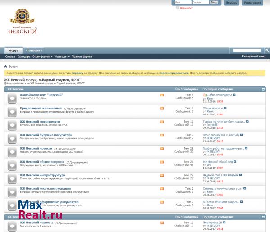The width and height of the screenshot is (270, 232).
Task: Click the Регистрация button
Action: tap(252, 3)
